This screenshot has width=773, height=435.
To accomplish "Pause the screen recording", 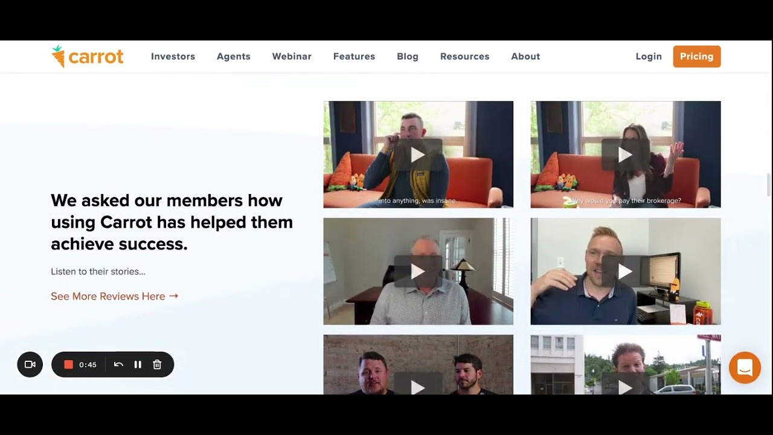I will pos(138,364).
